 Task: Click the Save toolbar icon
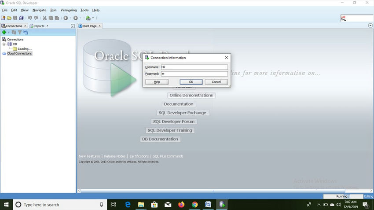coord(15,18)
